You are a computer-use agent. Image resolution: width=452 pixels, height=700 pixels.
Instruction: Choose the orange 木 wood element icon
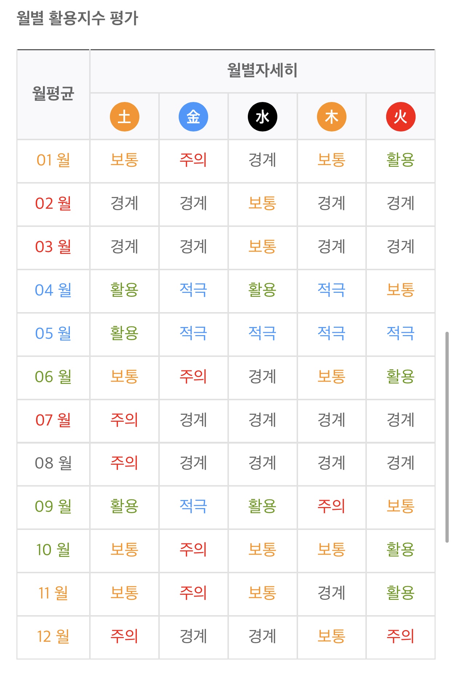332,117
